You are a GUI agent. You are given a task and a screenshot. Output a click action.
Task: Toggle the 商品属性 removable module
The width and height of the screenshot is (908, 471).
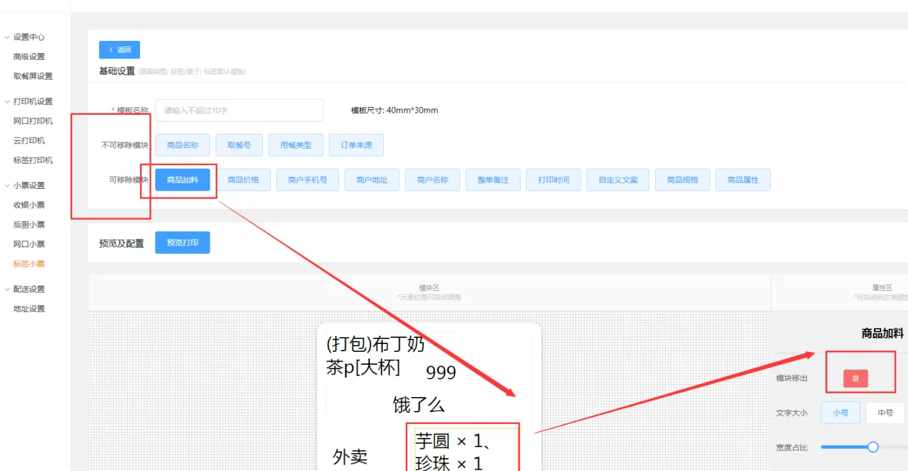tap(743, 180)
